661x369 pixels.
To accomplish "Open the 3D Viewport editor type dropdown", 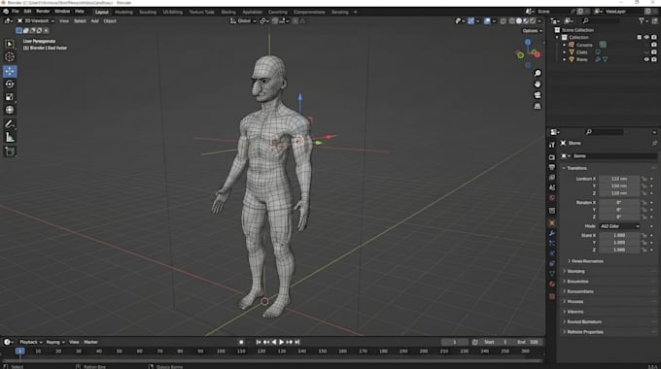I will 35,20.
